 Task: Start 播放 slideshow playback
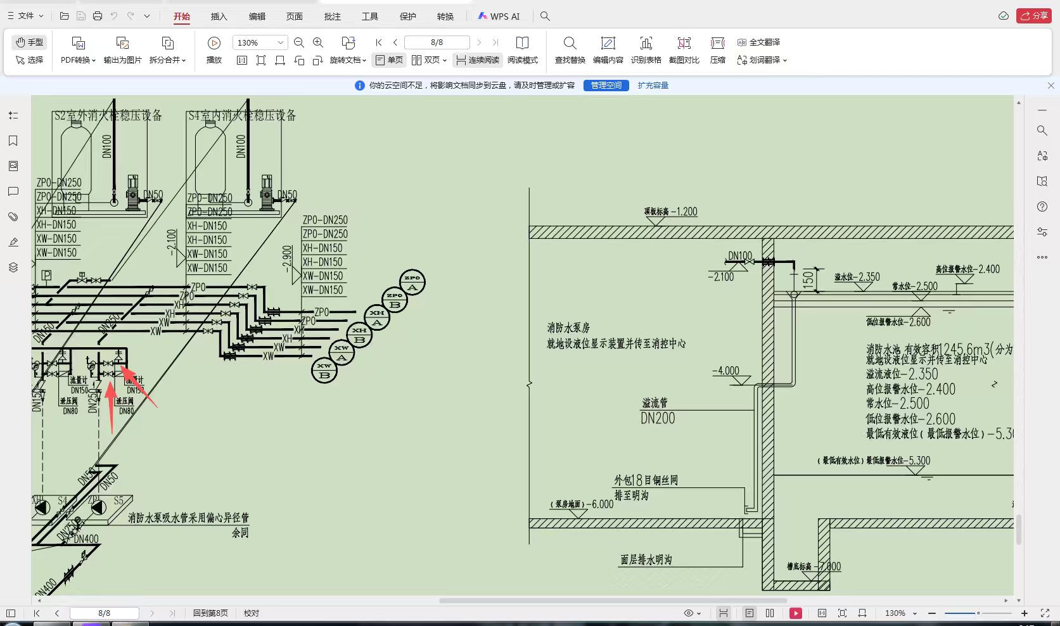point(214,49)
